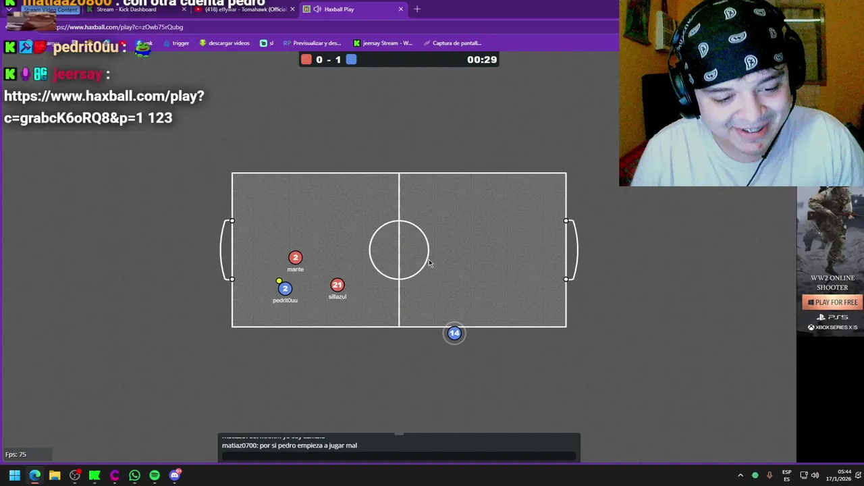The height and width of the screenshot is (486, 864).
Task: Mute the Haxball tab audio icon
Action: tap(317, 9)
